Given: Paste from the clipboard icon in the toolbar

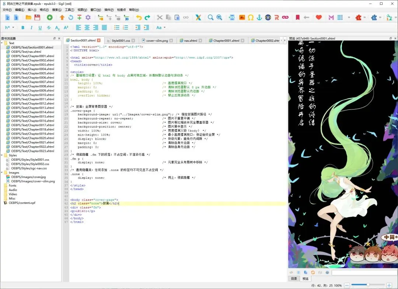Looking at the screenshot, I should pos(177,17).
